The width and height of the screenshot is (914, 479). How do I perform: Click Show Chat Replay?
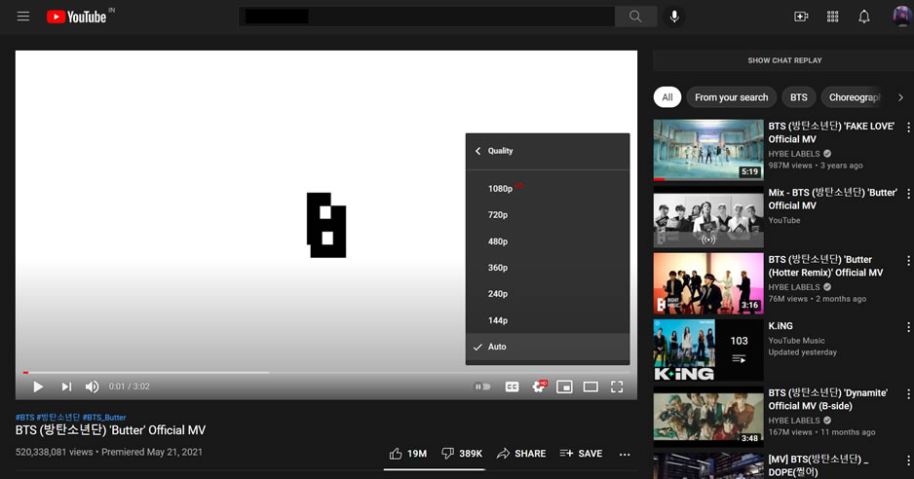[x=784, y=60]
